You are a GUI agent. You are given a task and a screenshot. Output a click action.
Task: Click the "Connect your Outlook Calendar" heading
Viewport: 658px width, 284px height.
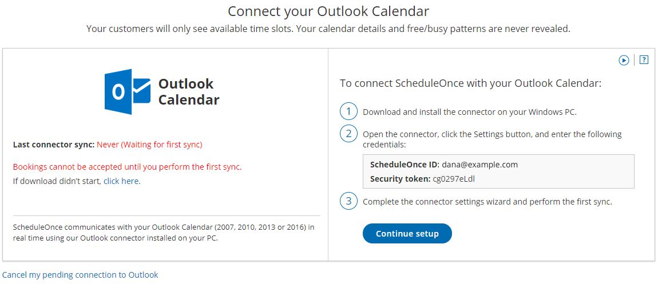pos(328,11)
